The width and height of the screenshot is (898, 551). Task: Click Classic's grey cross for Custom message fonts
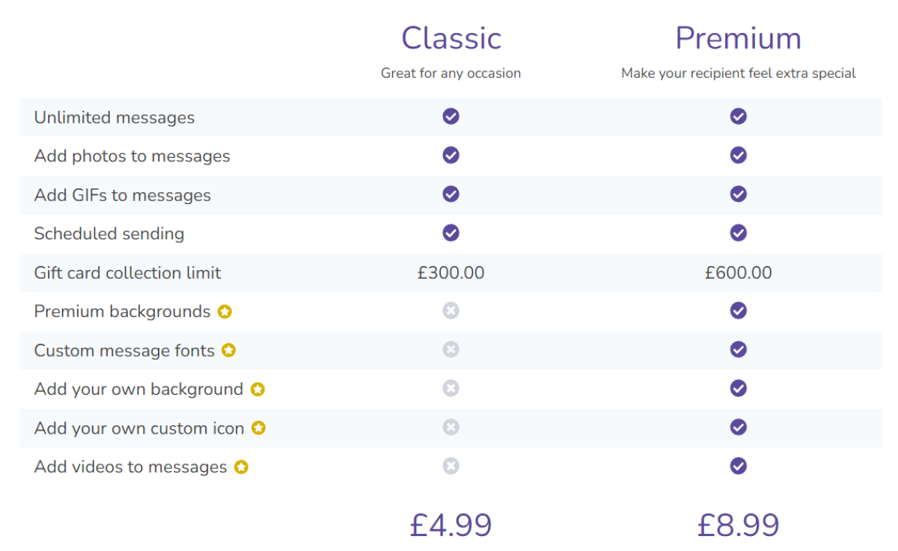(x=450, y=349)
